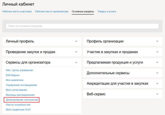Select the Основные разделы tab
This screenshot has width=165, height=115.
click(x=82, y=12)
